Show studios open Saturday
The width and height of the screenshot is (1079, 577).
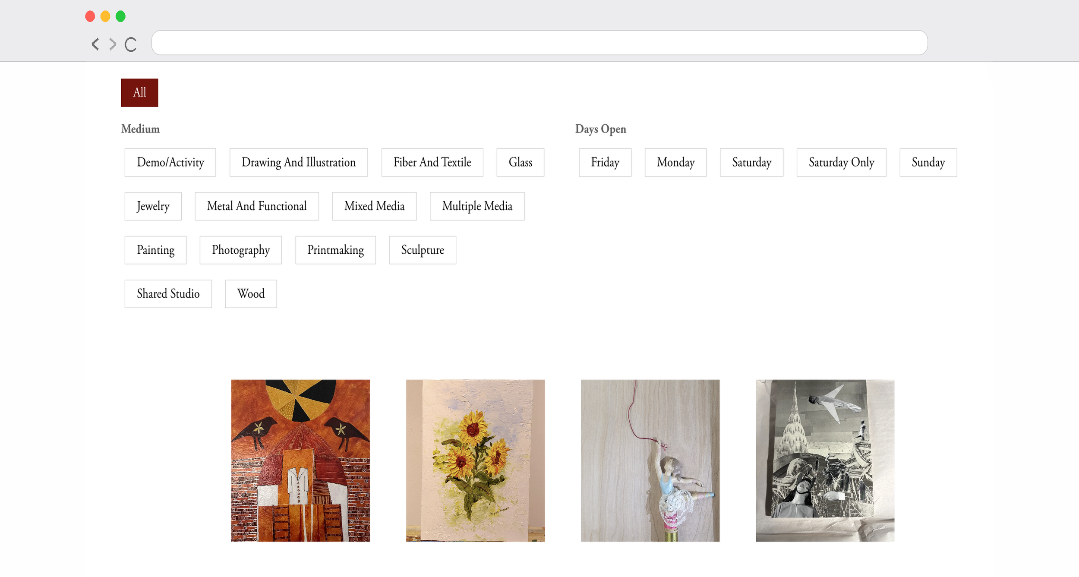pos(751,162)
